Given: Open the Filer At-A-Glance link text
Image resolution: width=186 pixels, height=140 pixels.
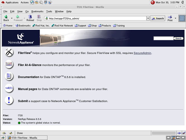Looking at the screenshot, I should point(30,65).
